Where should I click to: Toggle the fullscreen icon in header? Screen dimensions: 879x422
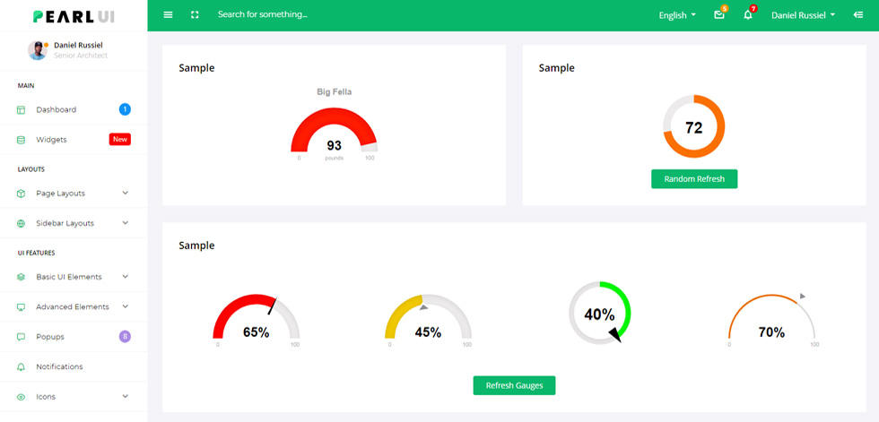(195, 15)
